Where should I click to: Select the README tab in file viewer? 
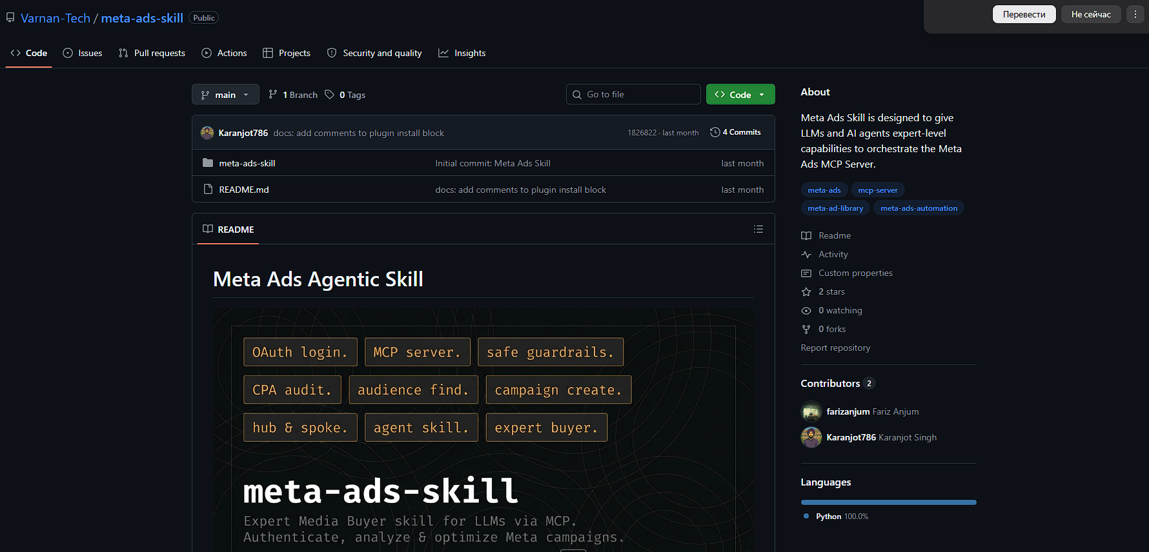point(229,230)
